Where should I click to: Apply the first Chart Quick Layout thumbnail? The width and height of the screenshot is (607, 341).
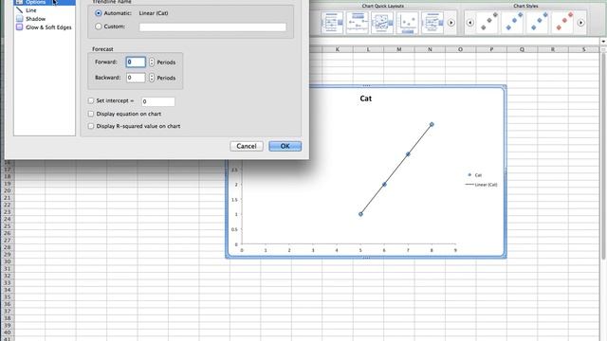pyautogui.click(x=332, y=23)
